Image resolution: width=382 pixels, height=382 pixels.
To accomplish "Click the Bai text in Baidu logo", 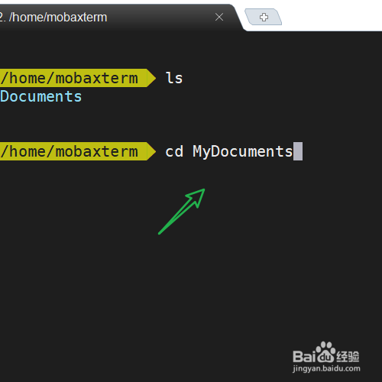I will click(x=304, y=356).
